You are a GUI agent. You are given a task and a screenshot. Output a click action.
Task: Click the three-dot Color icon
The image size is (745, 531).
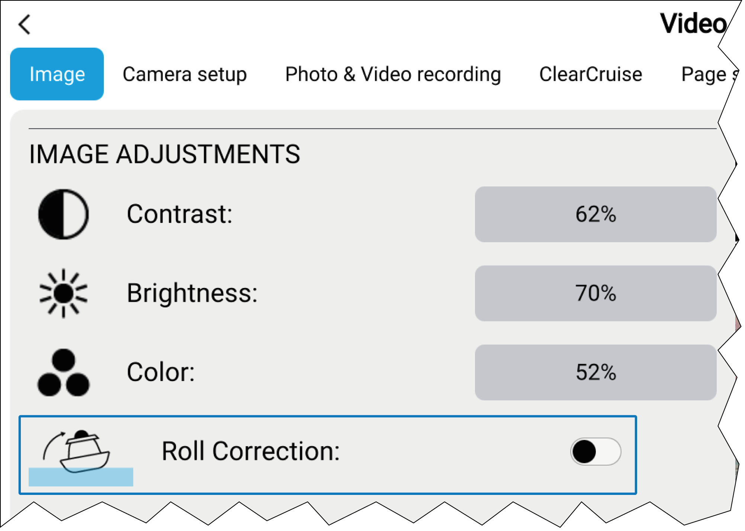[64, 372]
